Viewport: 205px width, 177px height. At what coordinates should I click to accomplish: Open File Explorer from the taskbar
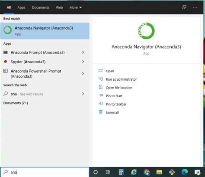tap(159, 172)
